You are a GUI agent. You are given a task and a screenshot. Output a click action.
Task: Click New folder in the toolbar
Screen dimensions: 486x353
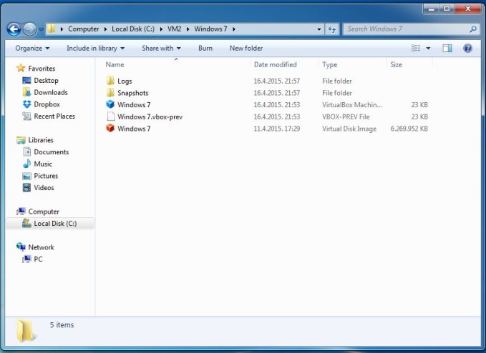click(246, 49)
